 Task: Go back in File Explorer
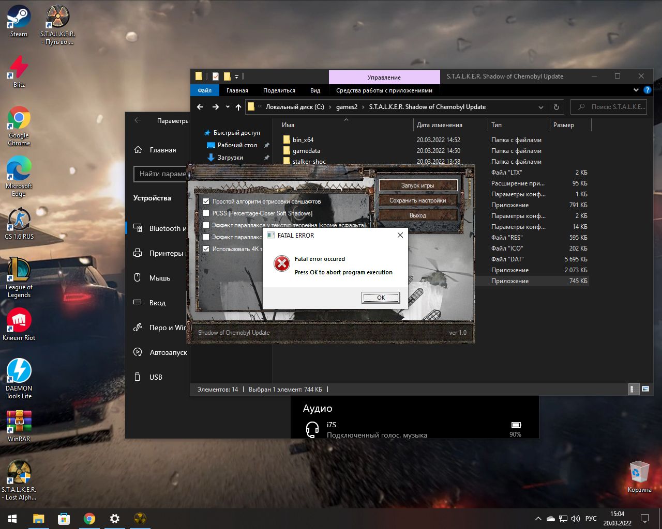(200, 107)
